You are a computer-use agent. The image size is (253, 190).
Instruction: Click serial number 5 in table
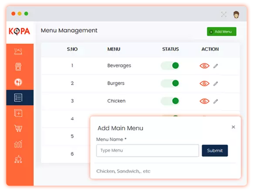[72, 136]
